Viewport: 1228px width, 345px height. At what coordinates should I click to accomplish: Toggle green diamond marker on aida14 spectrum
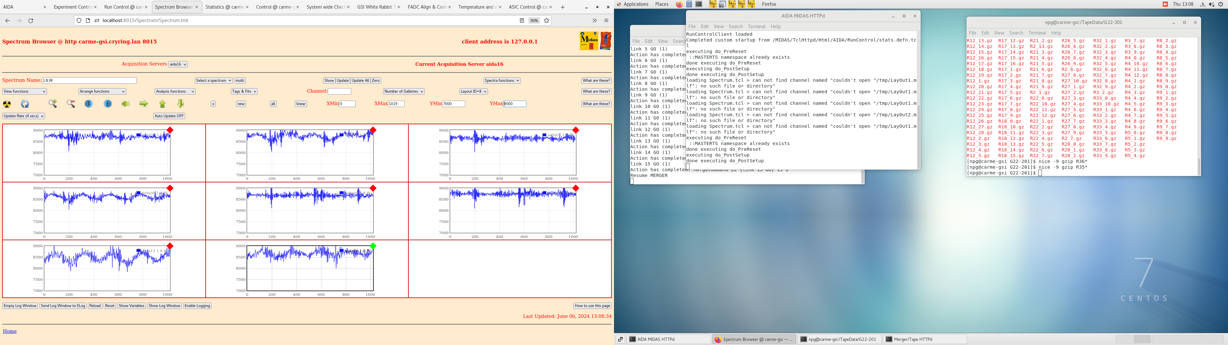pos(373,246)
